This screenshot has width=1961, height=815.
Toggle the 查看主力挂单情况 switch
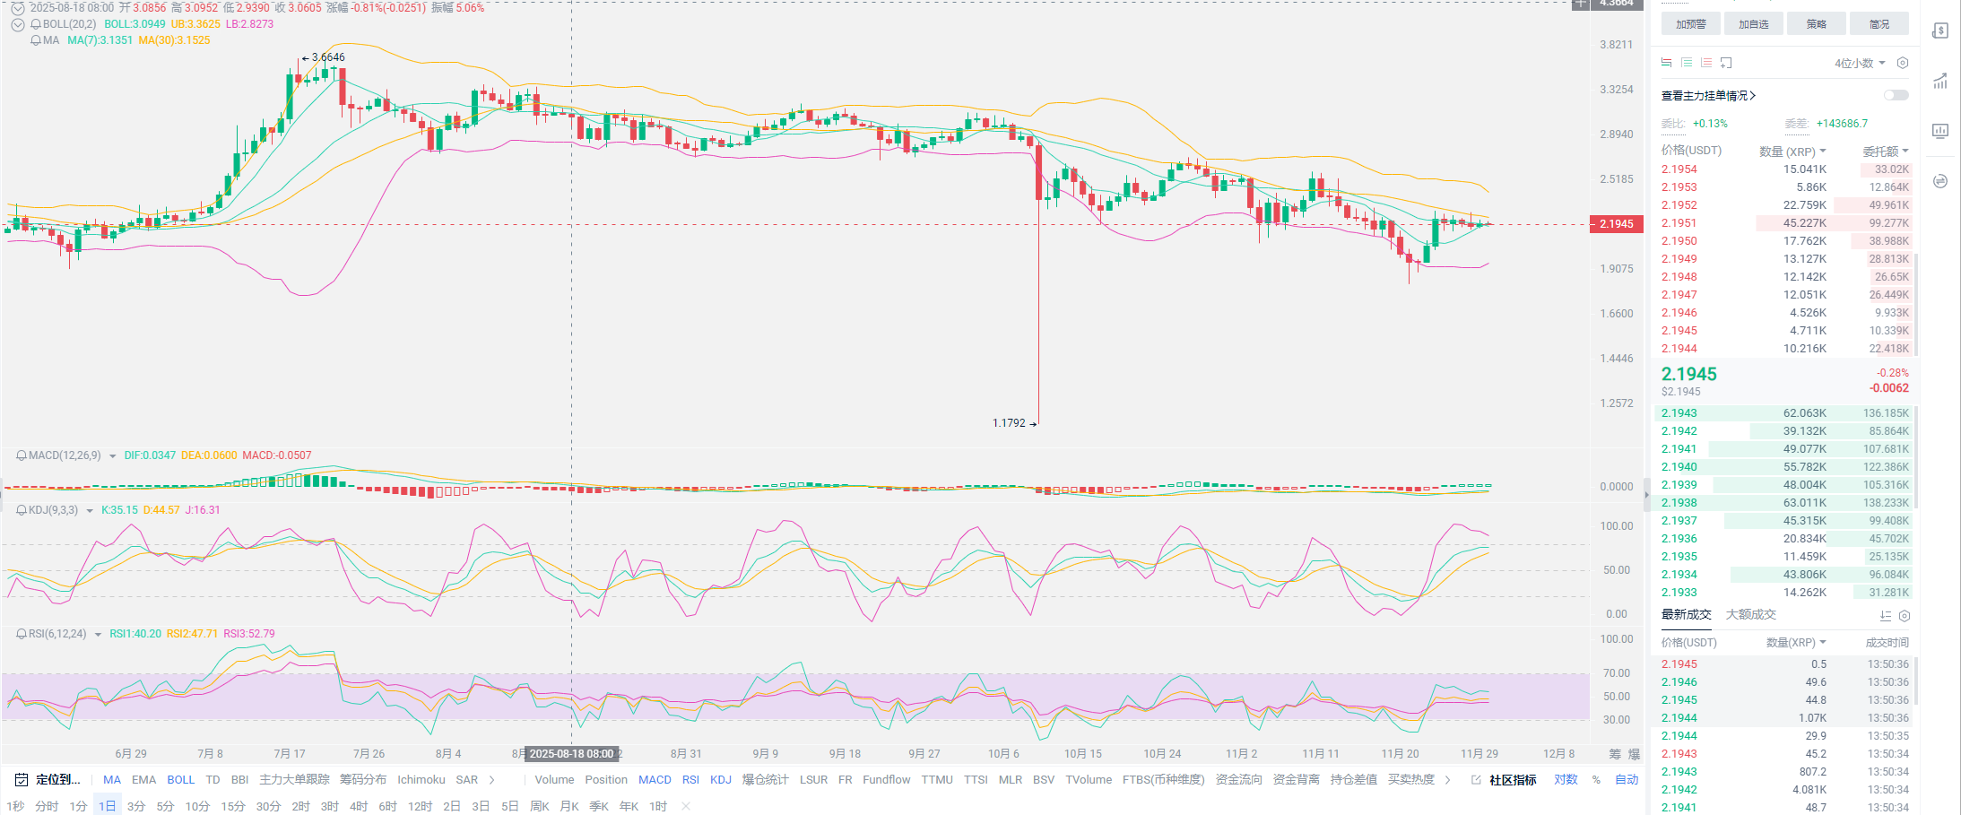[1896, 95]
